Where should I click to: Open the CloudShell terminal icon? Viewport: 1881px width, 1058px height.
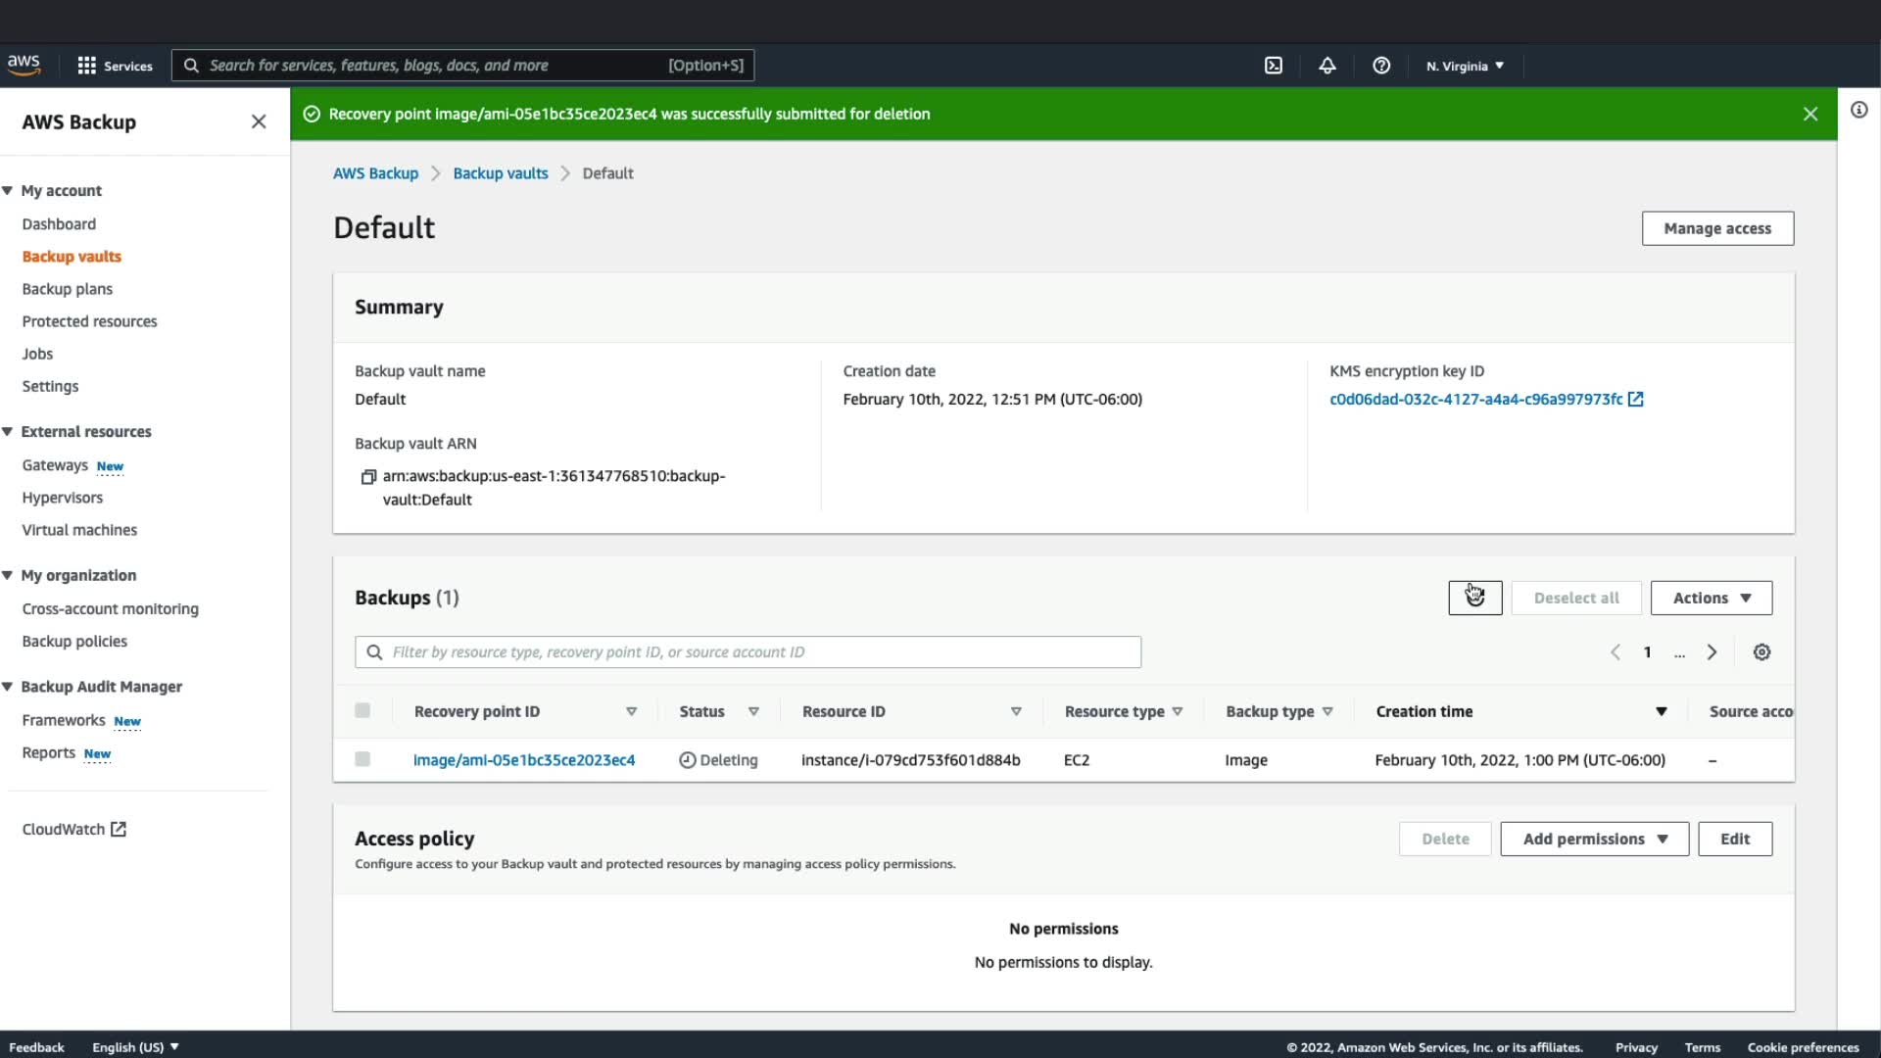coord(1273,66)
